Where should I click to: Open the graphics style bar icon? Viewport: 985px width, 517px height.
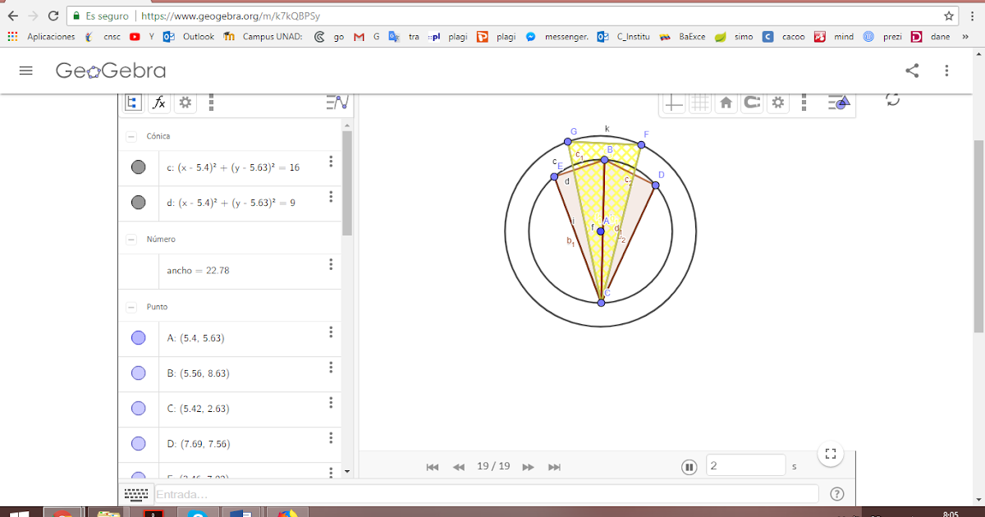[x=839, y=103]
